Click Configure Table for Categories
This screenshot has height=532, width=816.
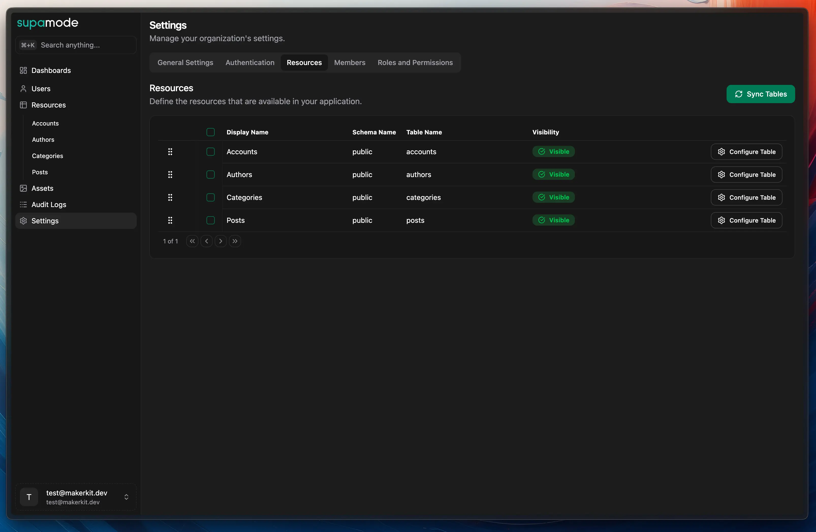tap(746, 197)
